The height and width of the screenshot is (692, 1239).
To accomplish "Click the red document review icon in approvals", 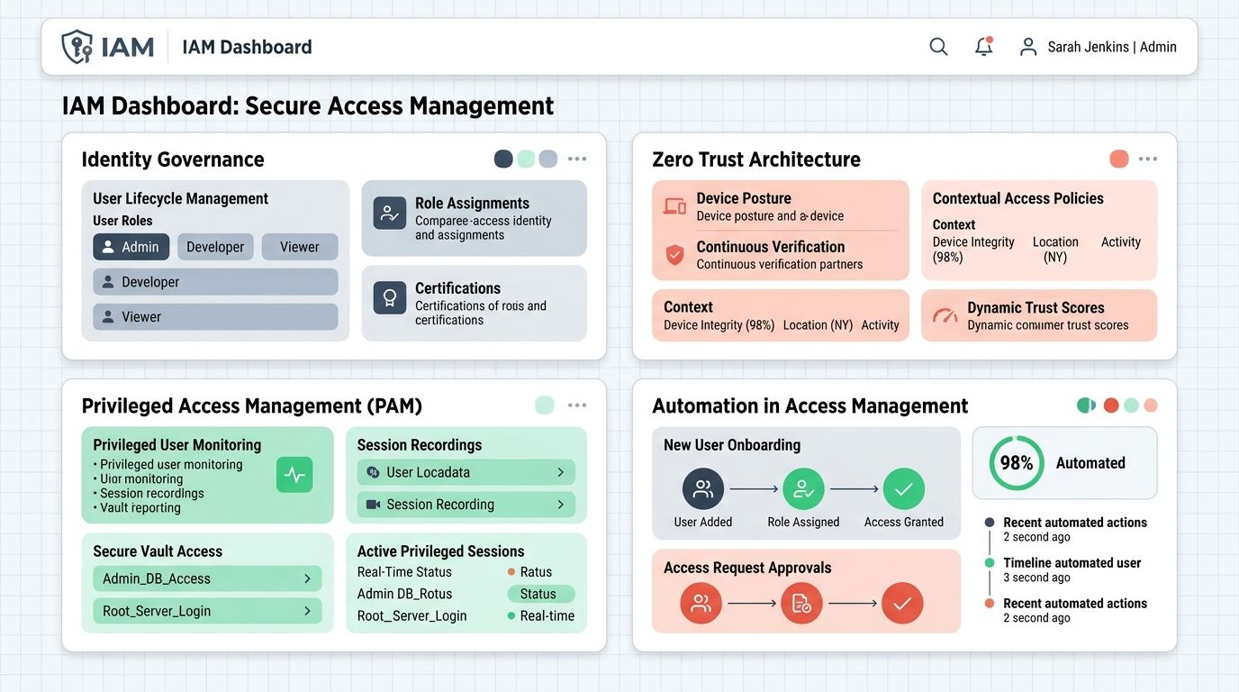I will click(801, 604).
